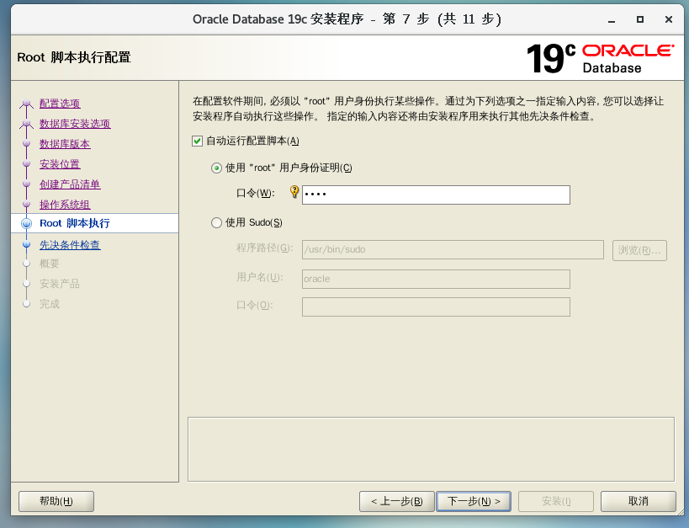Click the Root 脚本执行 step marker arrow
This screenshot has height=528, width=689.
(27, 223)
